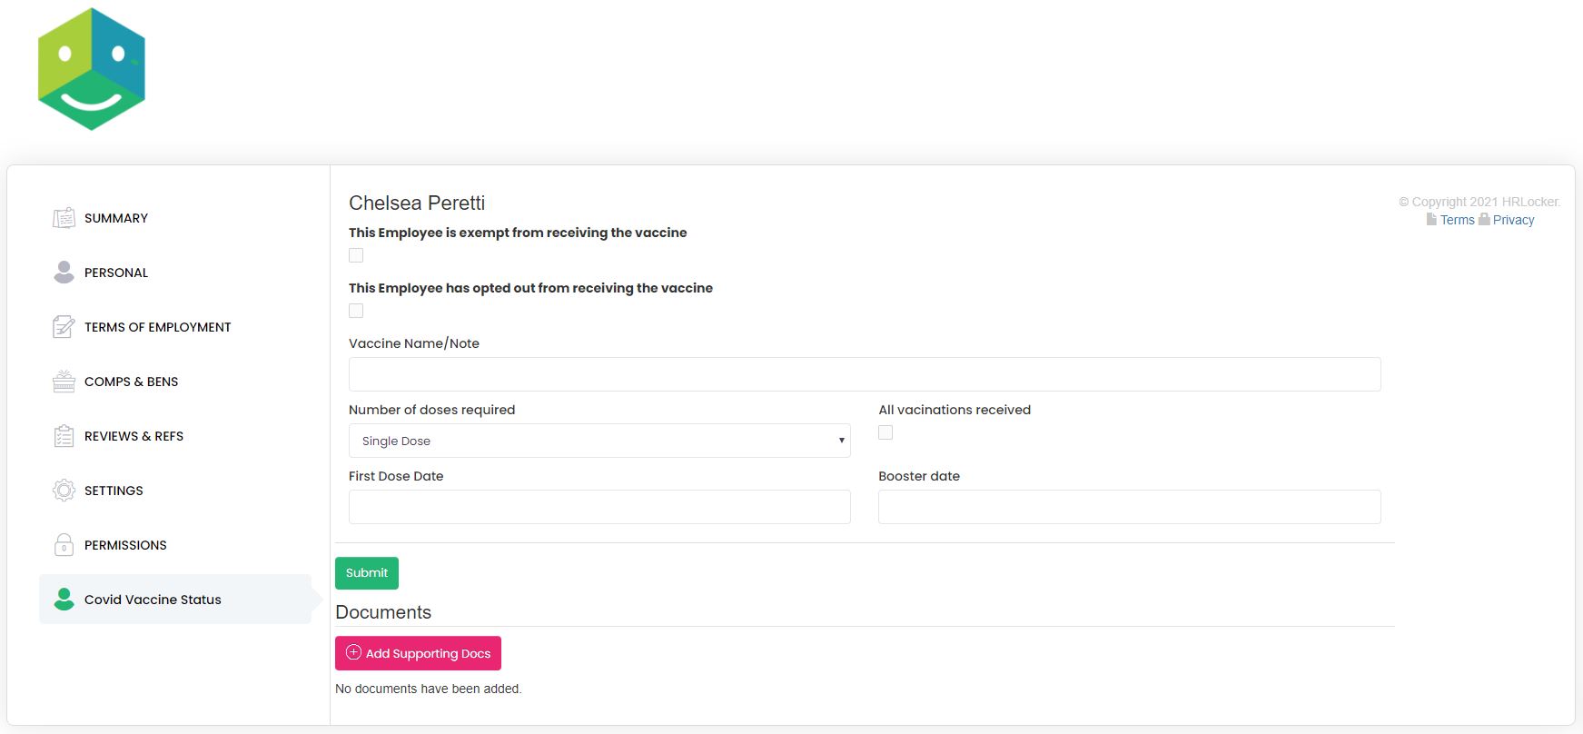The image size is (1583, 734).
Task: Click the Booster date field
Action: coord(1130,507)
